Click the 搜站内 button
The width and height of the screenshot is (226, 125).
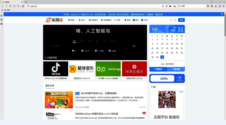158,69
